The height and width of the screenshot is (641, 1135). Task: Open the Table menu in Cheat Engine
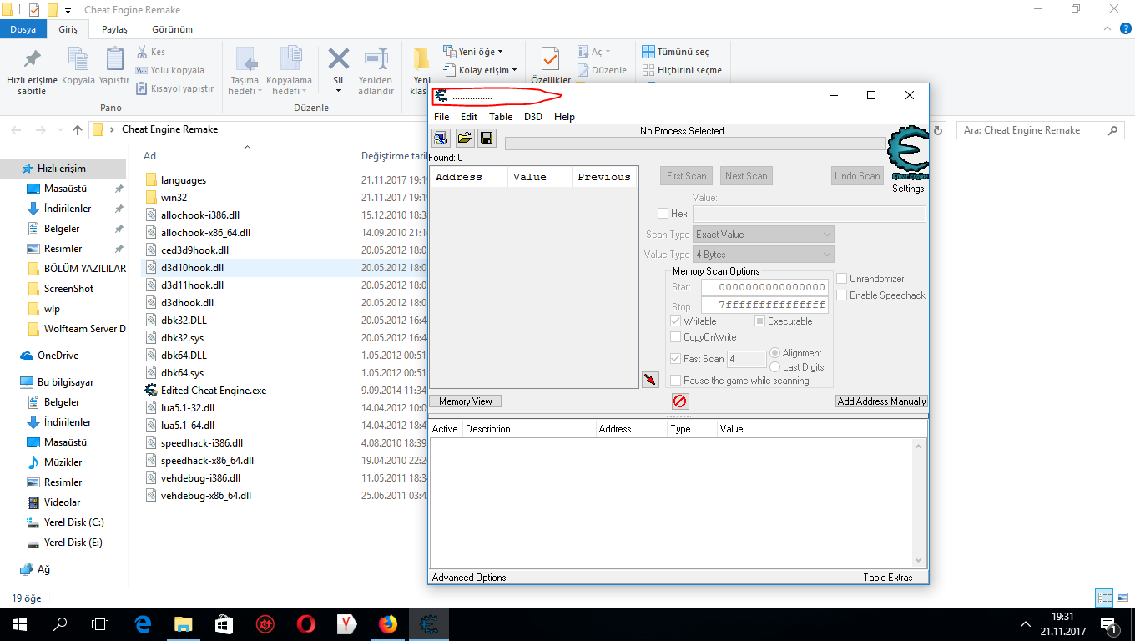click(x=501, y=117)
